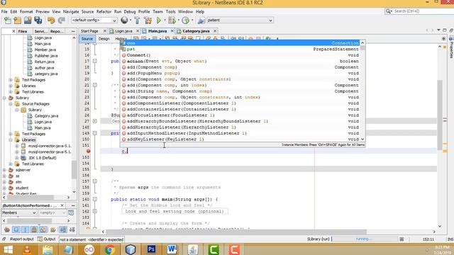This screenshot has width=454, height=255.
Task: Open VirtualBox cube icon on taskbar
Action: point(131,249)
